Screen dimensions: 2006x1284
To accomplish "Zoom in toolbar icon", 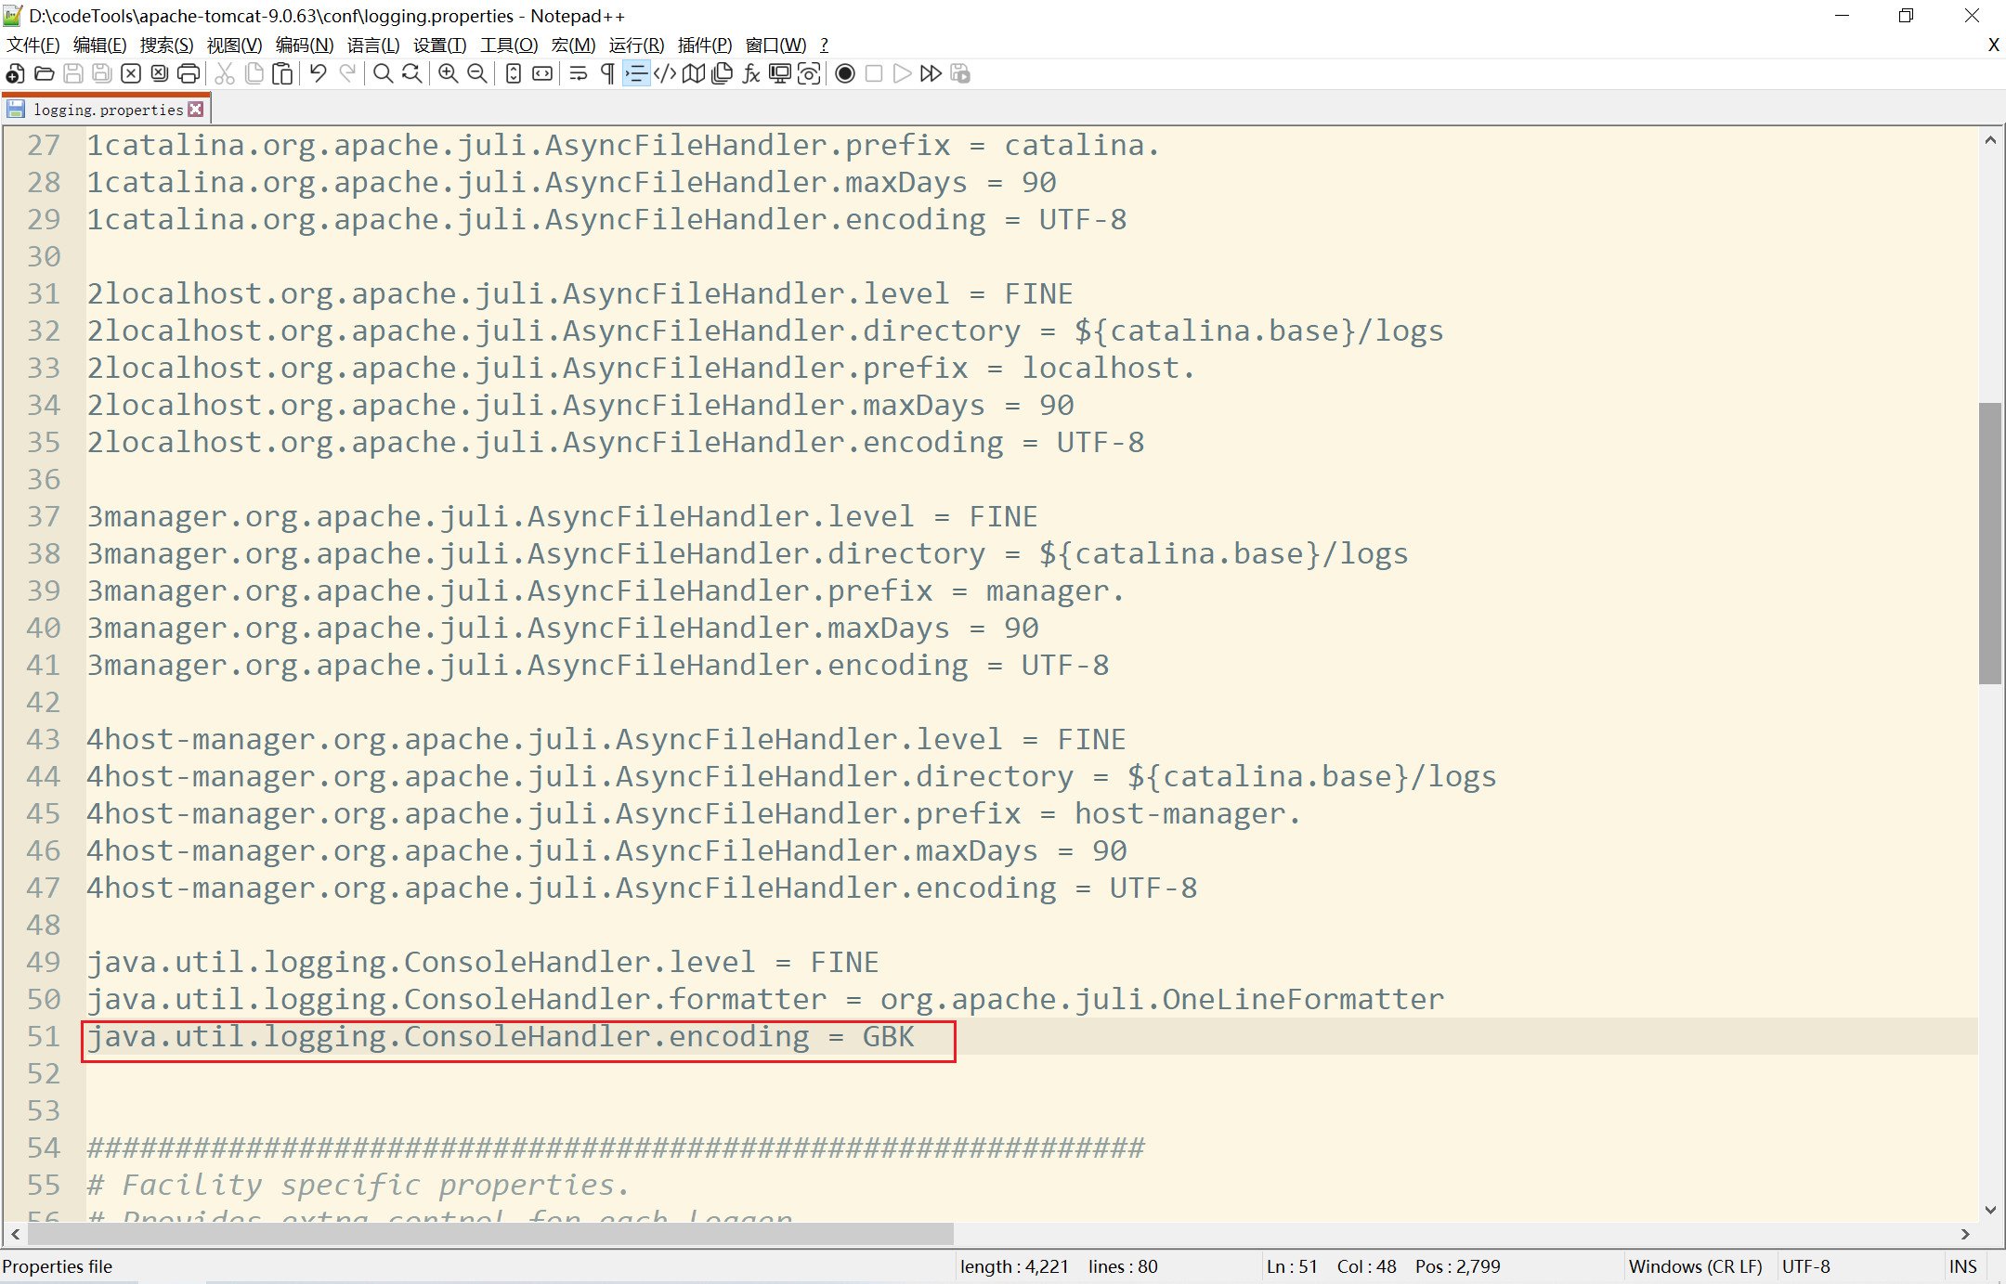I will pyautogui.click(x=448, y=74).
